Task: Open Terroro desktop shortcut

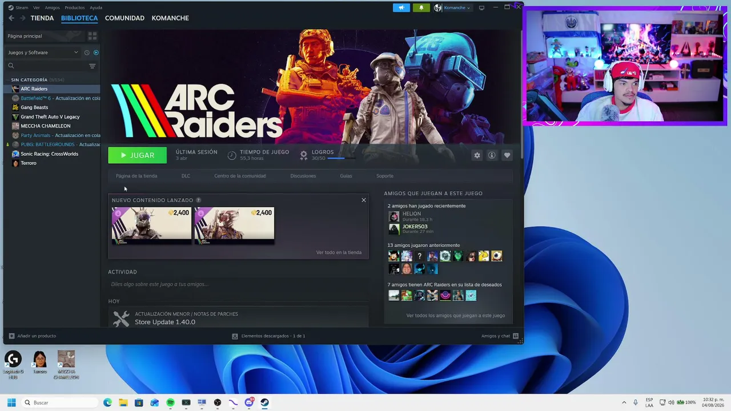Action: (x=40, y=362)
